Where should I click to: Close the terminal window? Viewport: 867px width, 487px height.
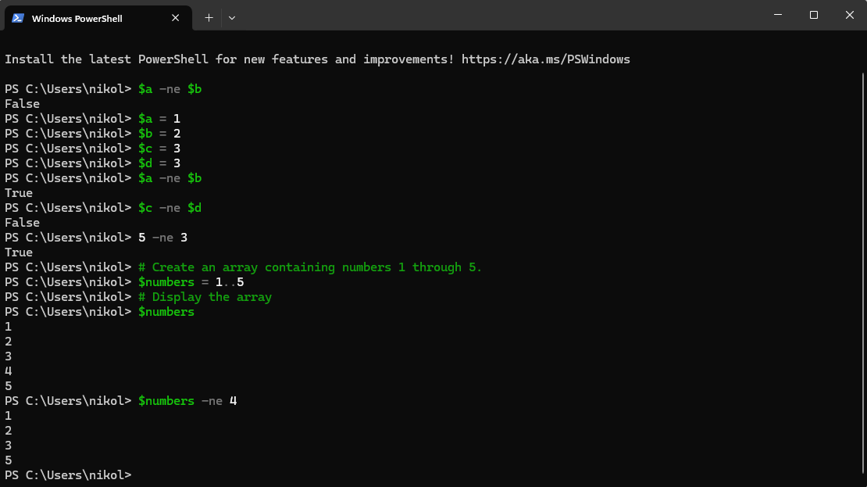click(849, 15)
